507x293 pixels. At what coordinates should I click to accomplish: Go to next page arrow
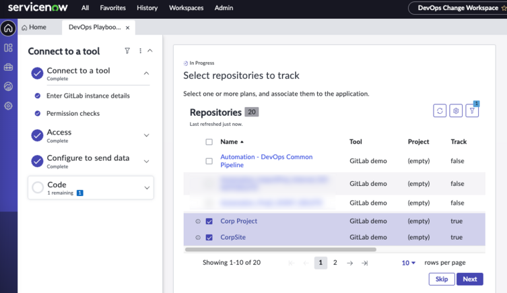[x=349, y=263]
